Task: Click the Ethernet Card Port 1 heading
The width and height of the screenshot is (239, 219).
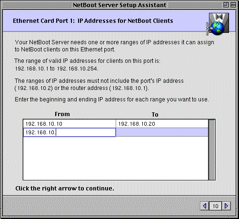Action: pyautogui.click(x=93, y=21)
